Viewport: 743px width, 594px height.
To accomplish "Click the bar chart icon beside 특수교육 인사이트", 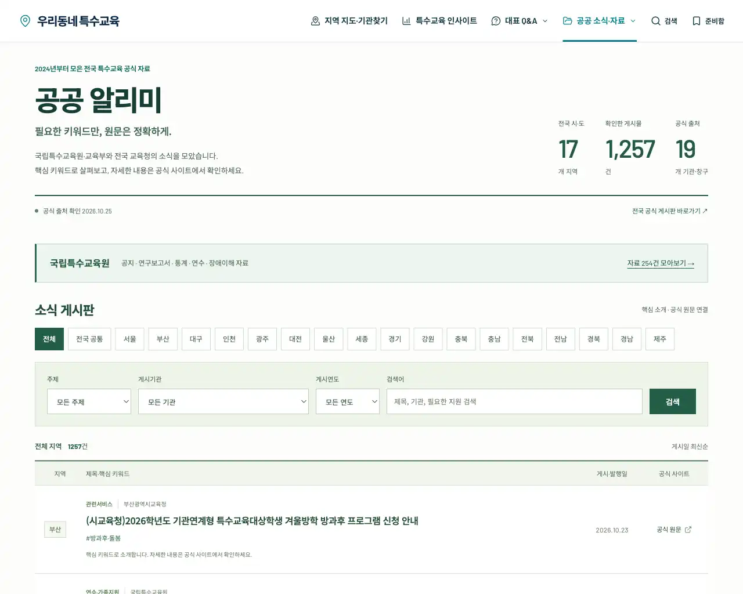I will [406, 21].
